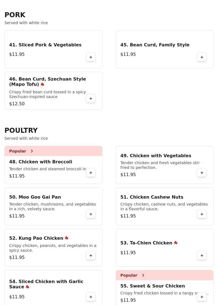
Task: Expand Popular chevron above Sweet & Sour Chicken
Action: click(x=143, y=275)
